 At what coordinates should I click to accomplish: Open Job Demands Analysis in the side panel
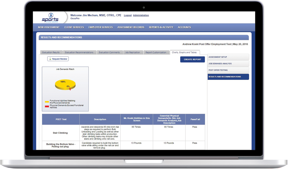click(x=228, y=64)
